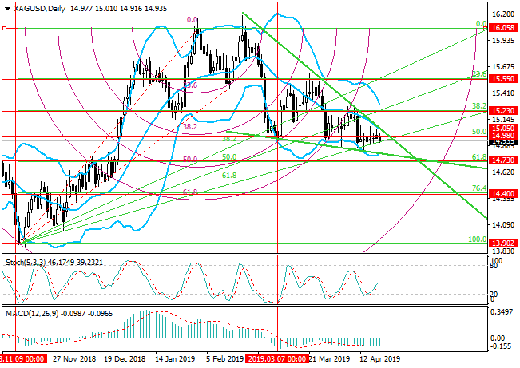The height and width of the screenshot is (368, 520).
Task: Click the 27 Nov 2018 date label
Action: tap(74, 359)
